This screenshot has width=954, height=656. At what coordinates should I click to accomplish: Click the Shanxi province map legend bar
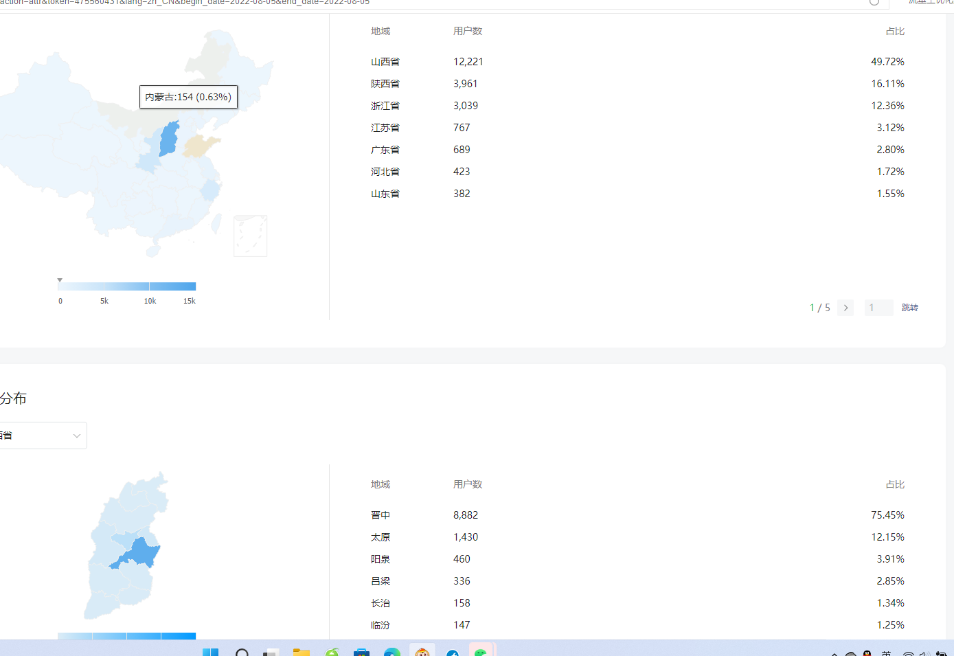tap(127, 636)
